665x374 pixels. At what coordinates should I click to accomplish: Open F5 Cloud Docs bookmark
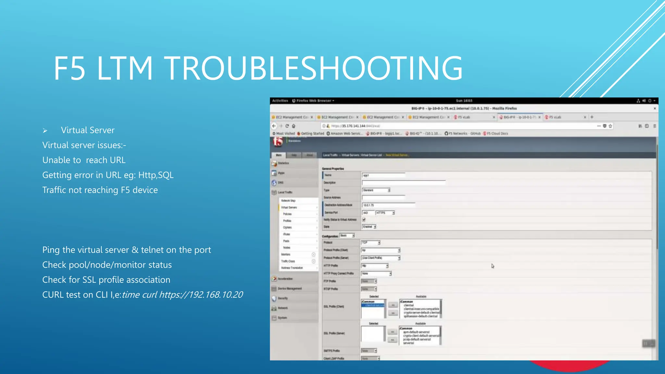(496, 133)
